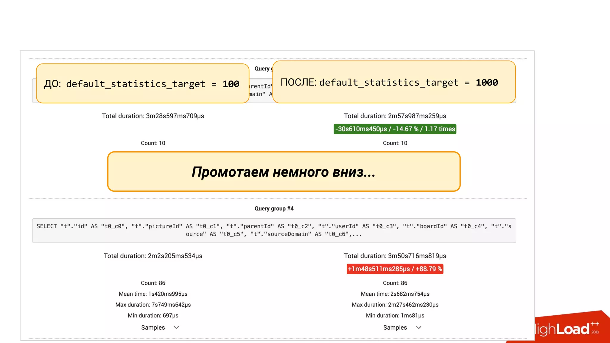
Task: Select Mean time: 1s420ms995µs
Action: click(153, 294)
